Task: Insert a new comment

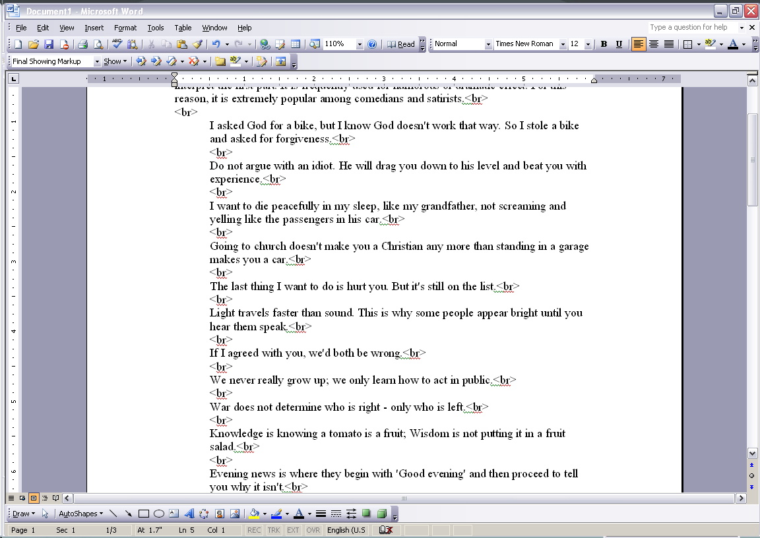Action: tap(220, 61)
